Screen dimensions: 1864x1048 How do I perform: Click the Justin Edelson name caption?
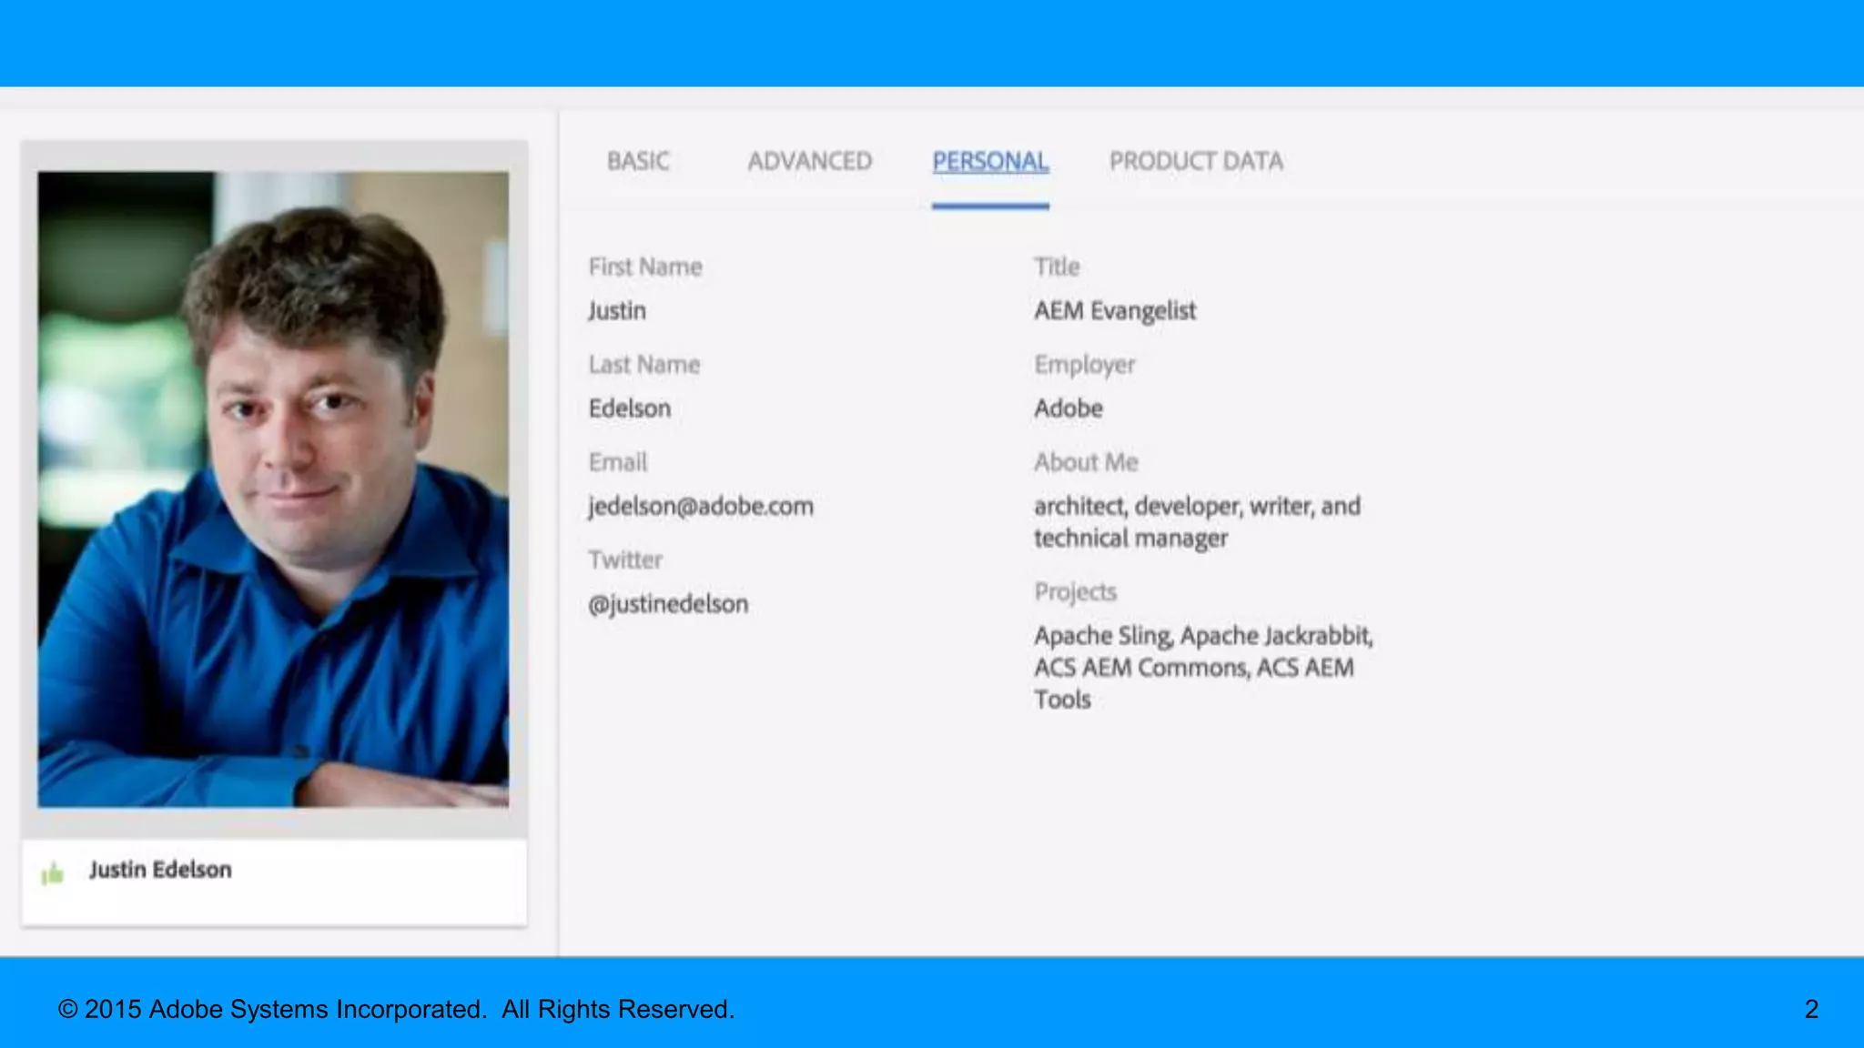(160, 870)
